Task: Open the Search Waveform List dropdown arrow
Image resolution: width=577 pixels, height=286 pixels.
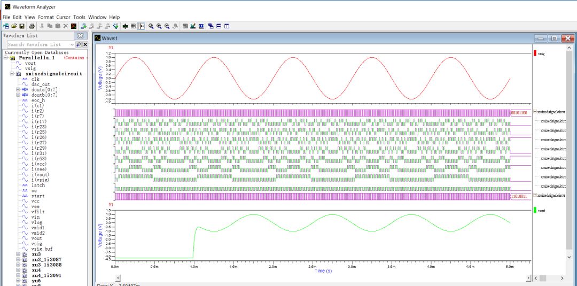Action: click(73, 44)
